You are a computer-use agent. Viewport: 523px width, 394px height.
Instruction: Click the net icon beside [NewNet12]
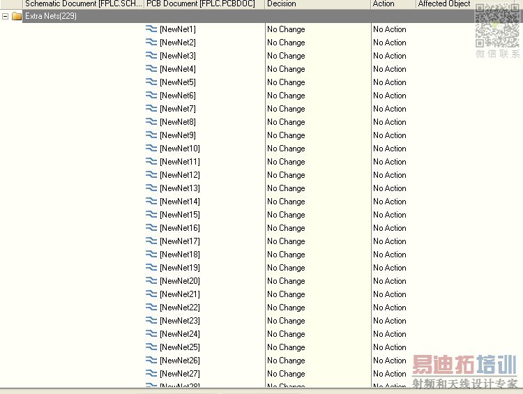click(x=151, y=175)
